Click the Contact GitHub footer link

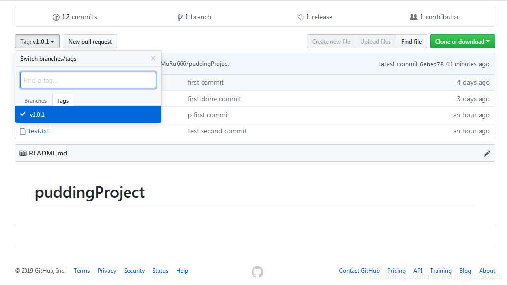pos(359,271)
